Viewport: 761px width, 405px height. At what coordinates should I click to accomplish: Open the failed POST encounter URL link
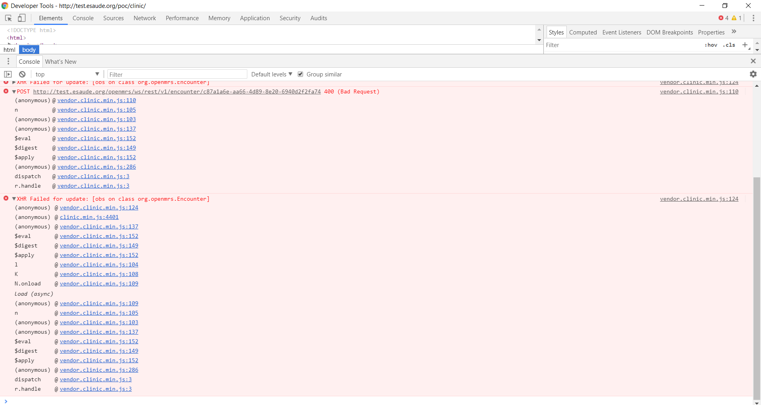pos(177,92)
